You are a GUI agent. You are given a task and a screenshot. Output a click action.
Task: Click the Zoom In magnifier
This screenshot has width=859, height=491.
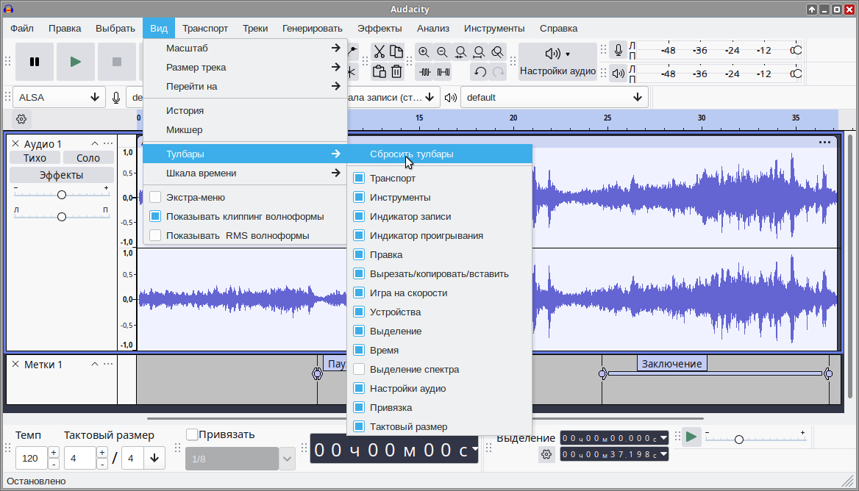coord(424,51)
